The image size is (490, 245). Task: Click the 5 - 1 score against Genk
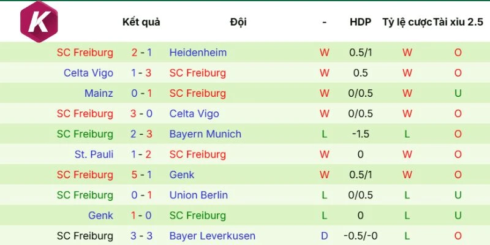click(141, 175)
